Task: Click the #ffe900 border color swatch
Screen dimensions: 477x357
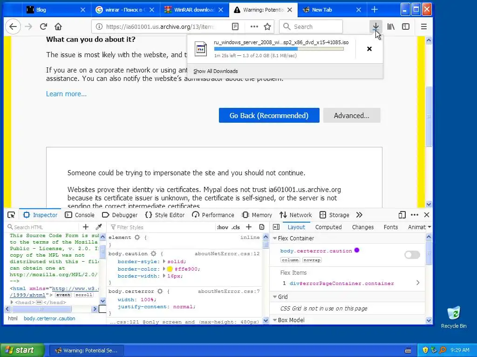Action: (x=170, y=269)
